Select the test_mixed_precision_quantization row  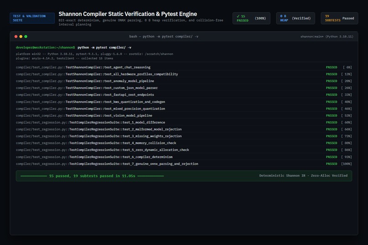point(184,109)
